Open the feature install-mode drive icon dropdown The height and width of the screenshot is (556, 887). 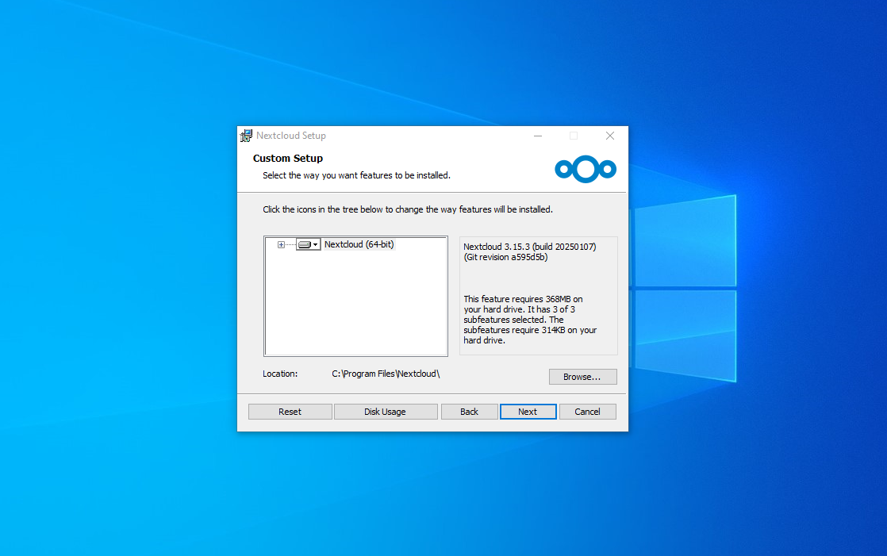pyautogui.click(x=309, y=244)
